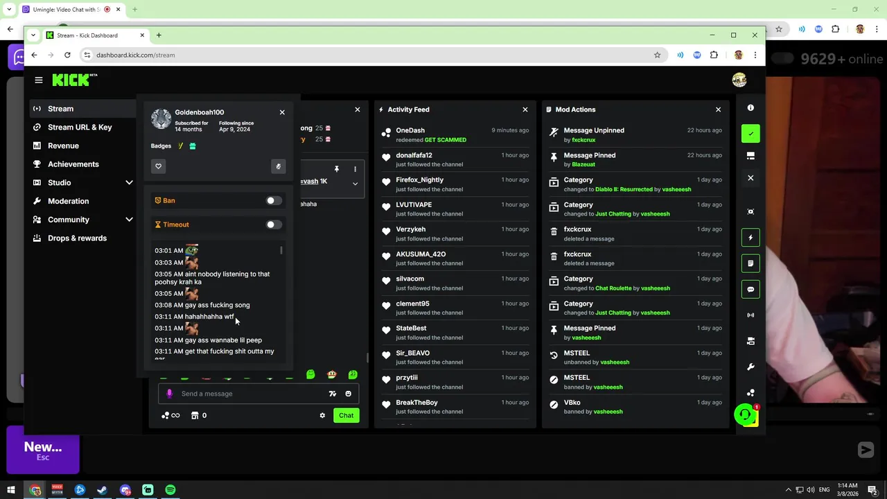Toggle the Ban switch
This screenshot has height=499, width=887.
[x=274, y=201]
